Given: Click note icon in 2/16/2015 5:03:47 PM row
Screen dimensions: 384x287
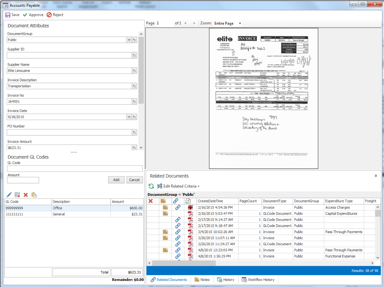Looking at the screenshot, I should coord(165,213).
